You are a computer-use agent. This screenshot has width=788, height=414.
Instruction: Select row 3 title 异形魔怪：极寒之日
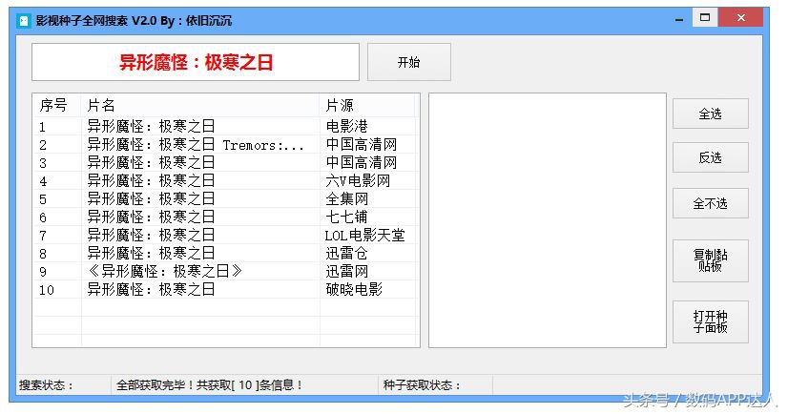coord(151,163)
